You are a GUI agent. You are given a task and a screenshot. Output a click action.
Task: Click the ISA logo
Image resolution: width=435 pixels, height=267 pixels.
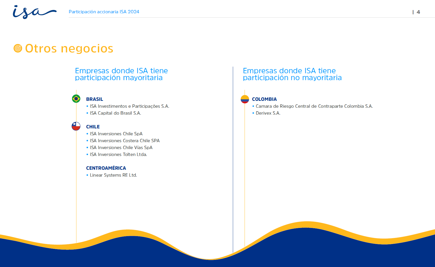click(35, 12)
